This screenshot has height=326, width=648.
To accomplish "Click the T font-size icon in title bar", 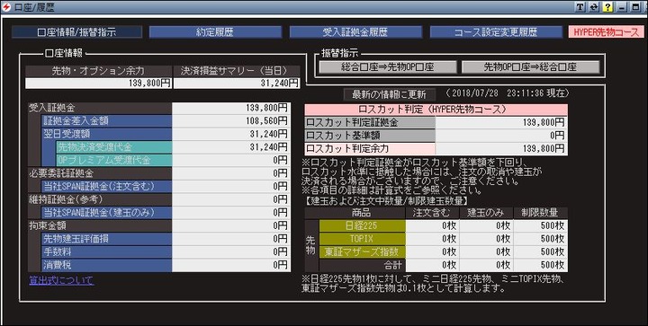I will pyautogui.click(x=580, y=7).
